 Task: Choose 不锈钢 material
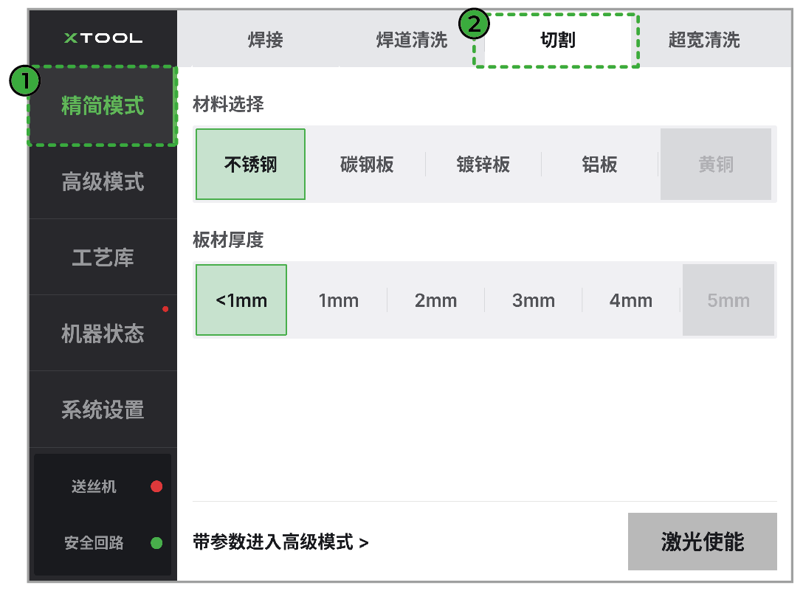[250, 165]
